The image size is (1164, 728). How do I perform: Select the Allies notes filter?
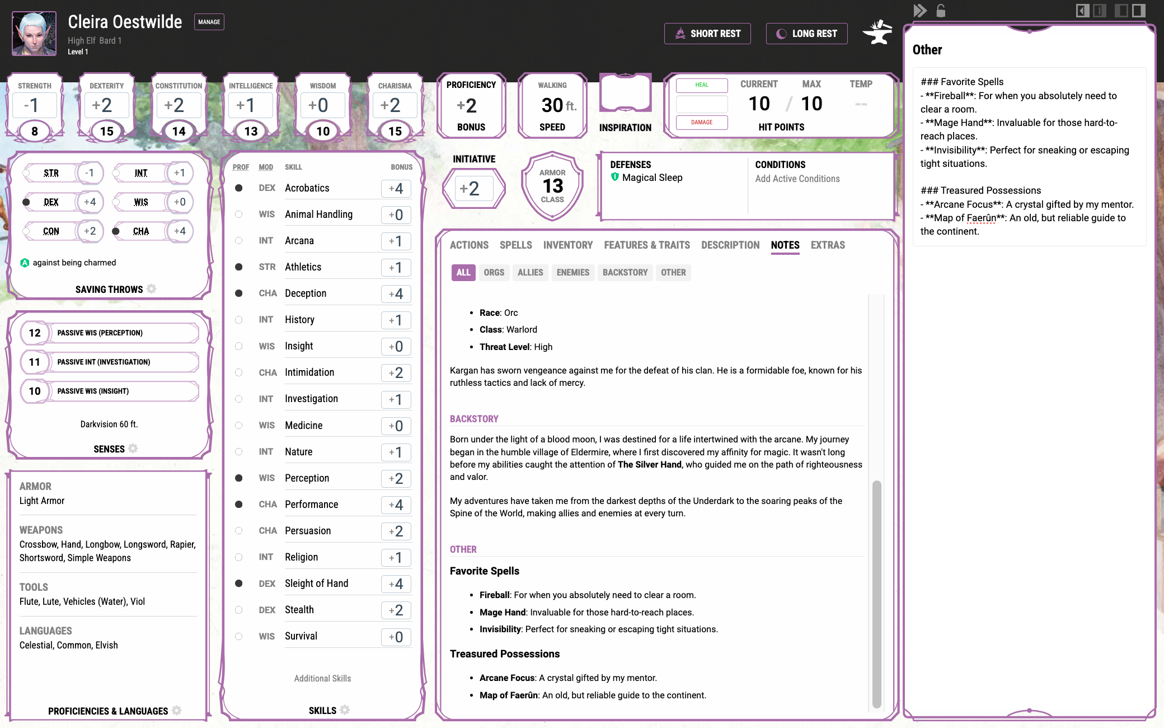[x=531, y=273]
